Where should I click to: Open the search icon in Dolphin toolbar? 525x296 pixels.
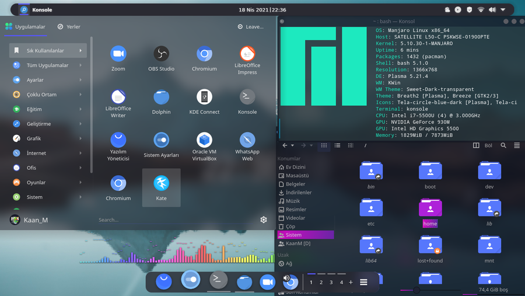coord(503,145)
